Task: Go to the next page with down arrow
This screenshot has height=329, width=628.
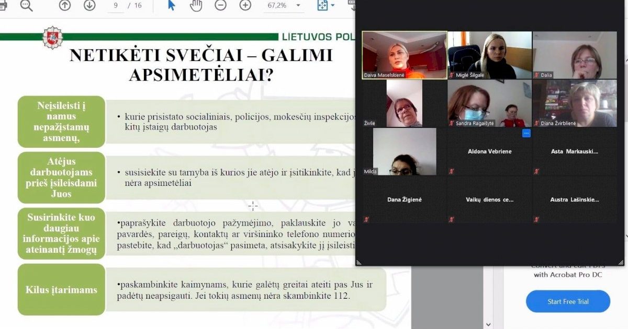Action: click(x=89, y=5)
